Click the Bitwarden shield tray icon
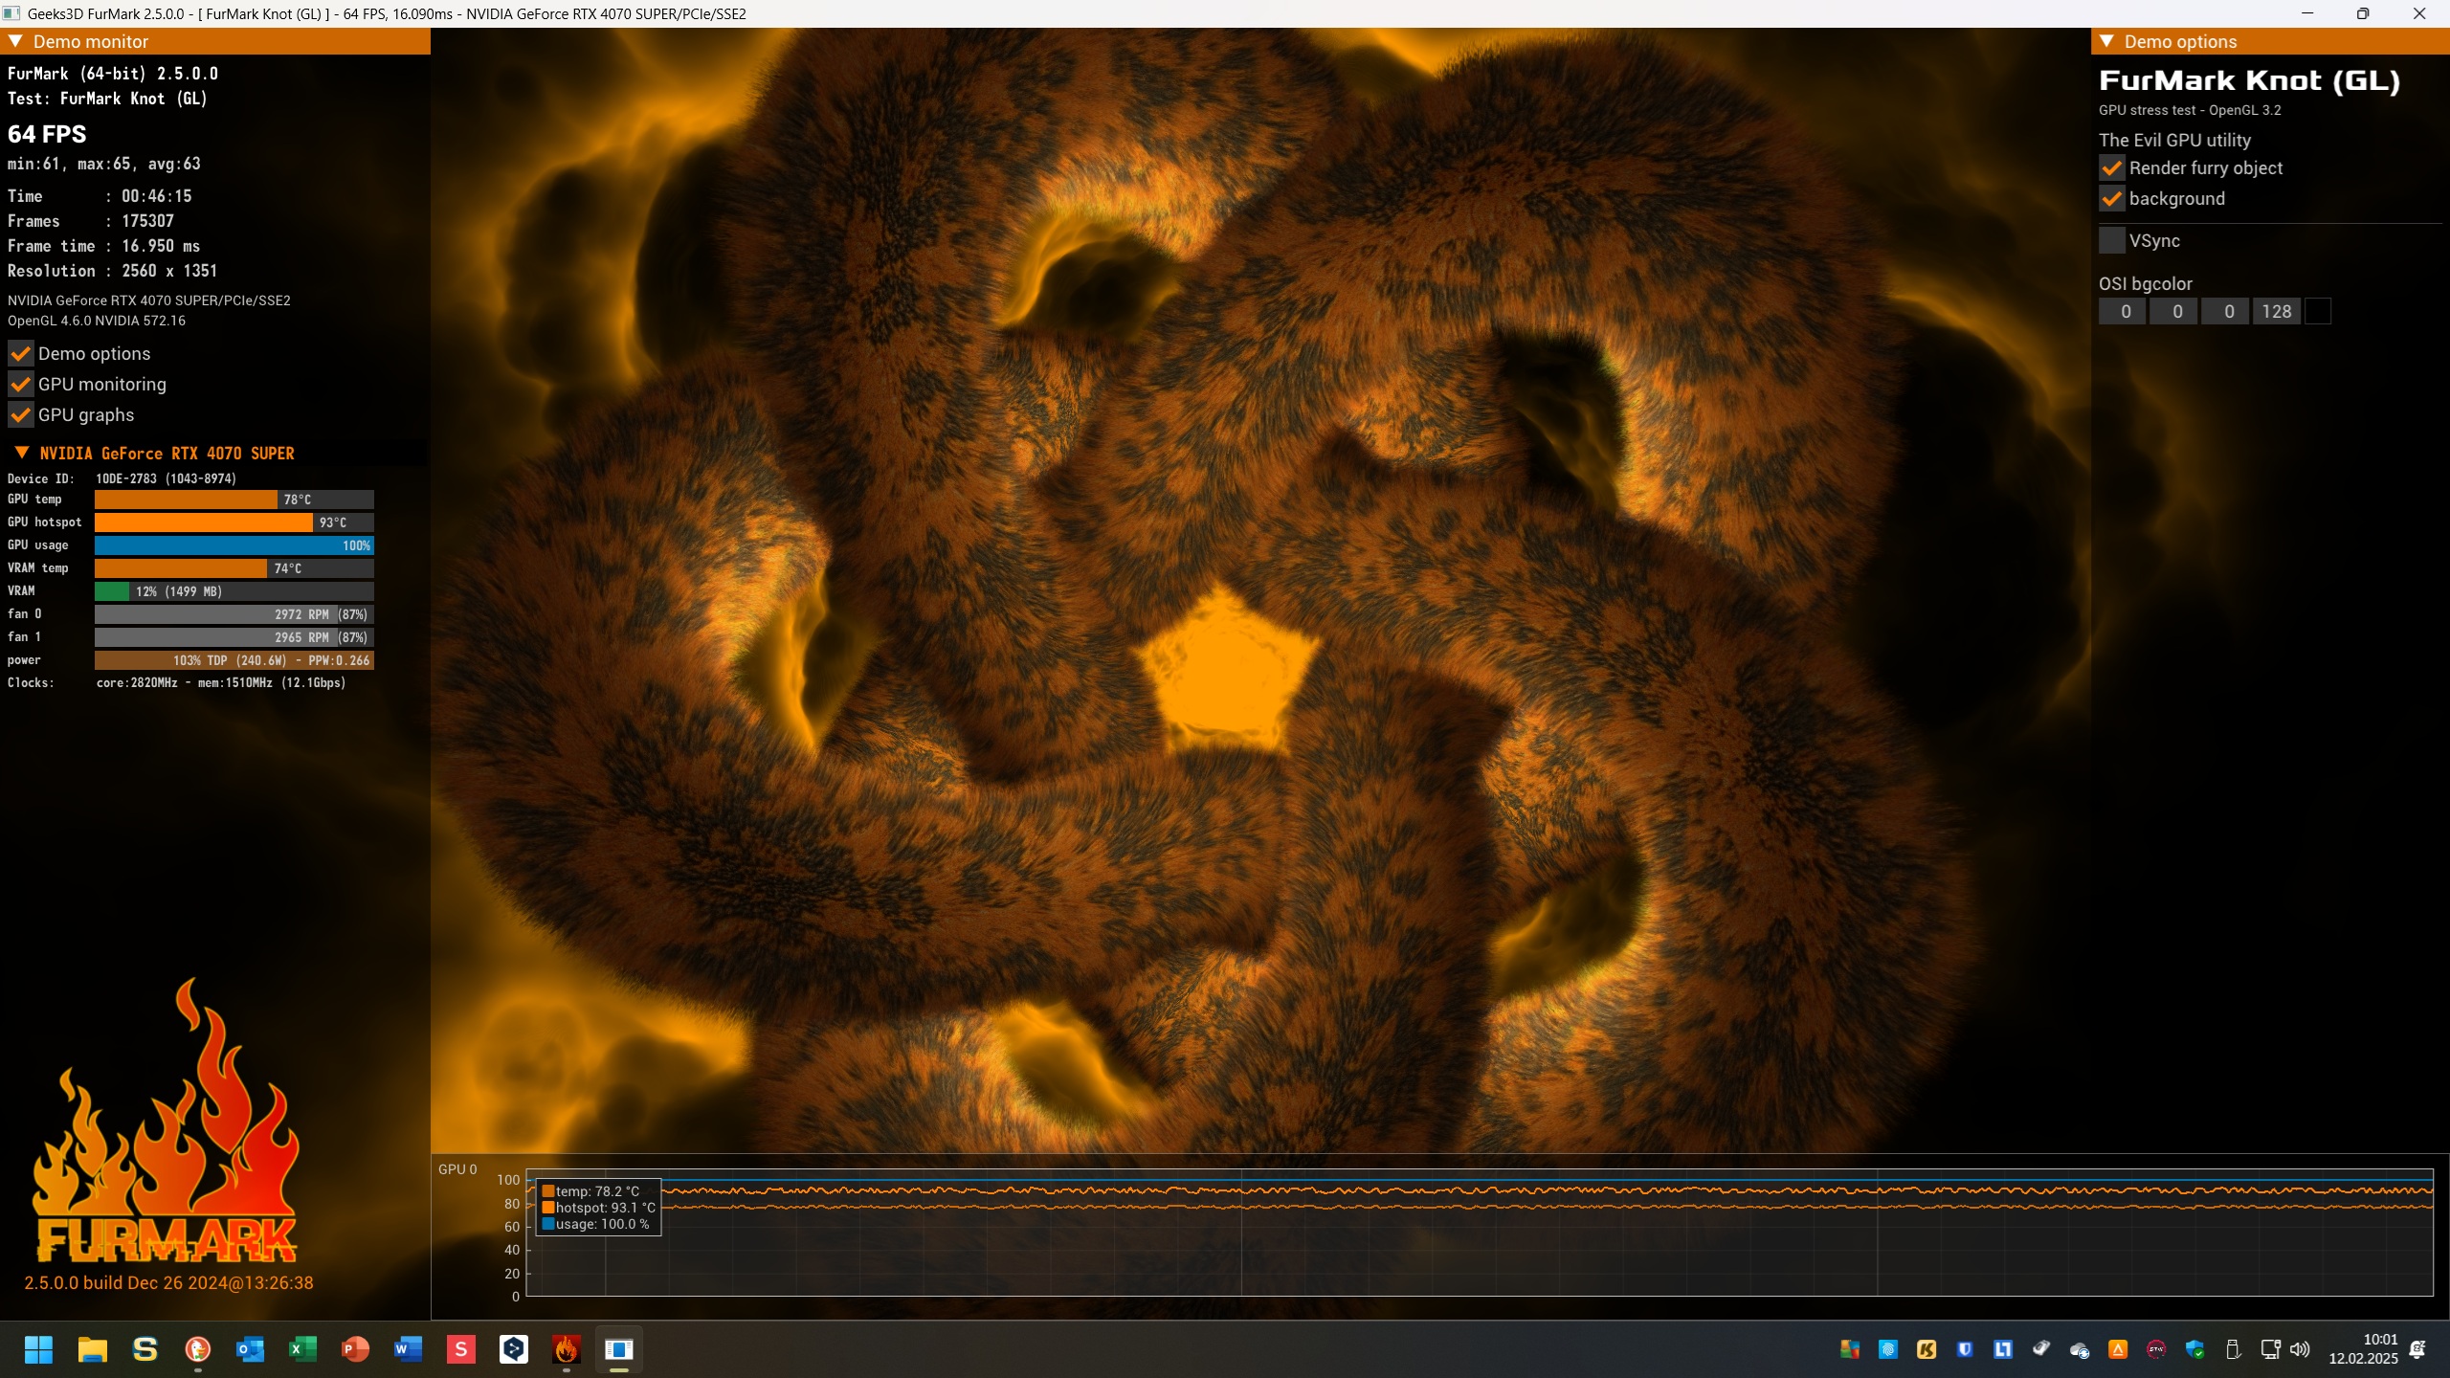2450x1378 pixels. point(1965,1349)
